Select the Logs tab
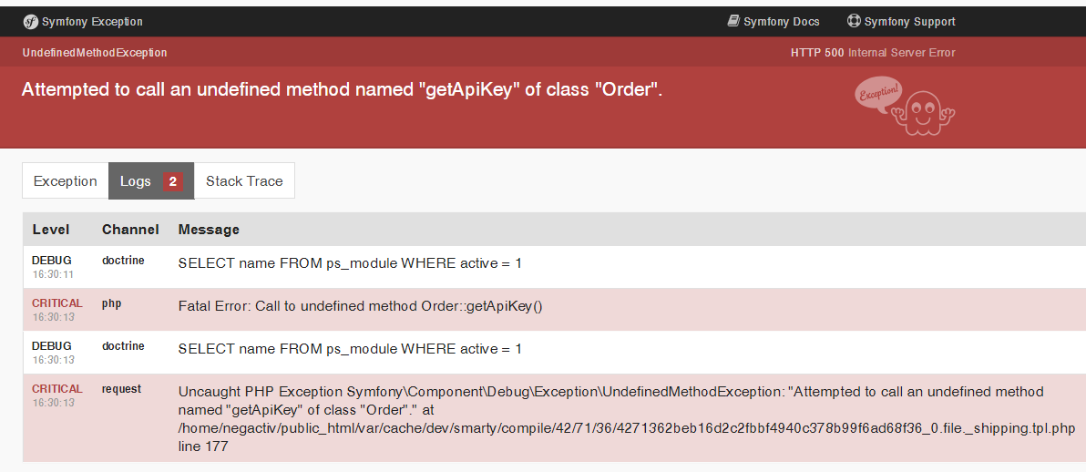Screen dimensions: 1086x472 point(136,181)
